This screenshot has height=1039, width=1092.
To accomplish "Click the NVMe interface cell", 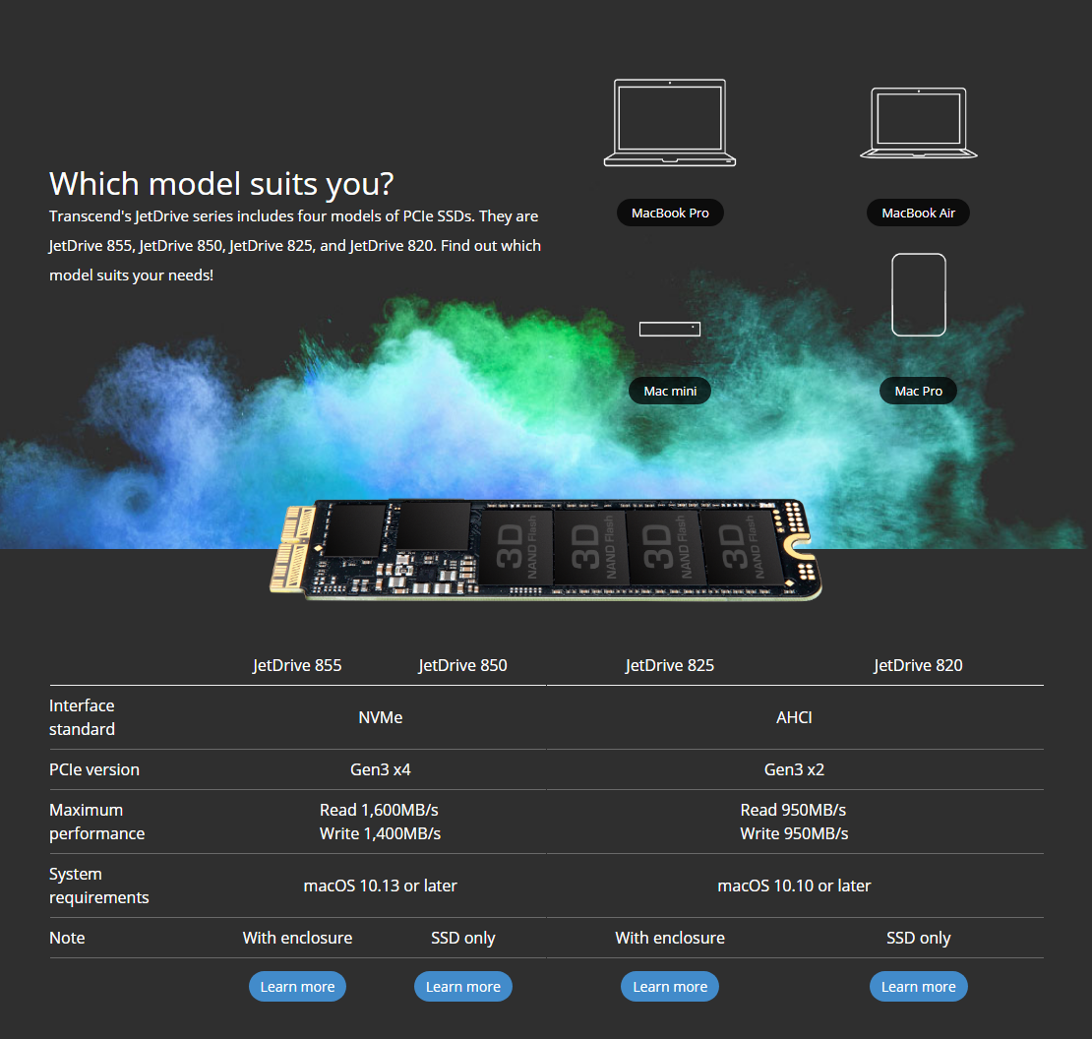I will coord(381,717).
